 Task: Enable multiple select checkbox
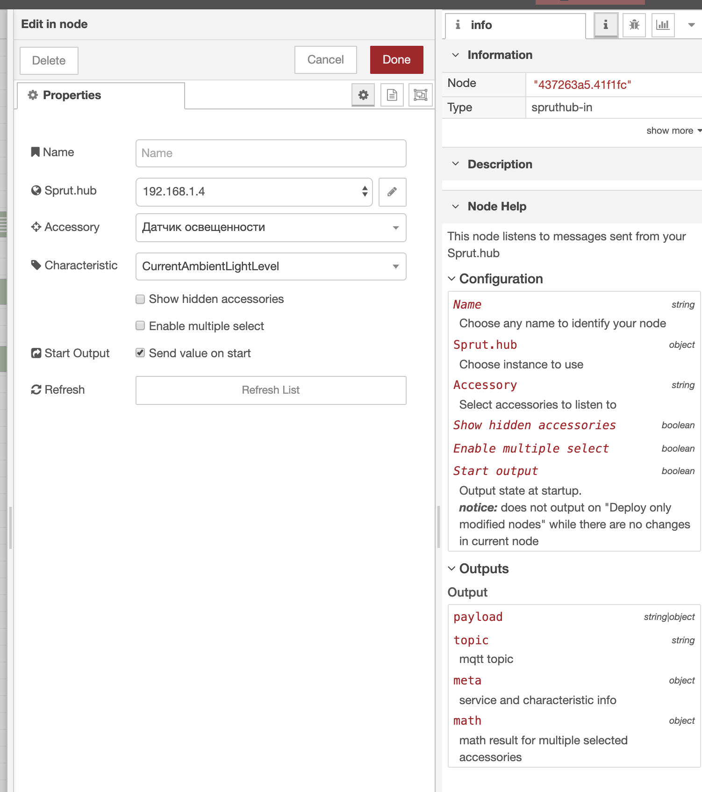click(140, 326)
